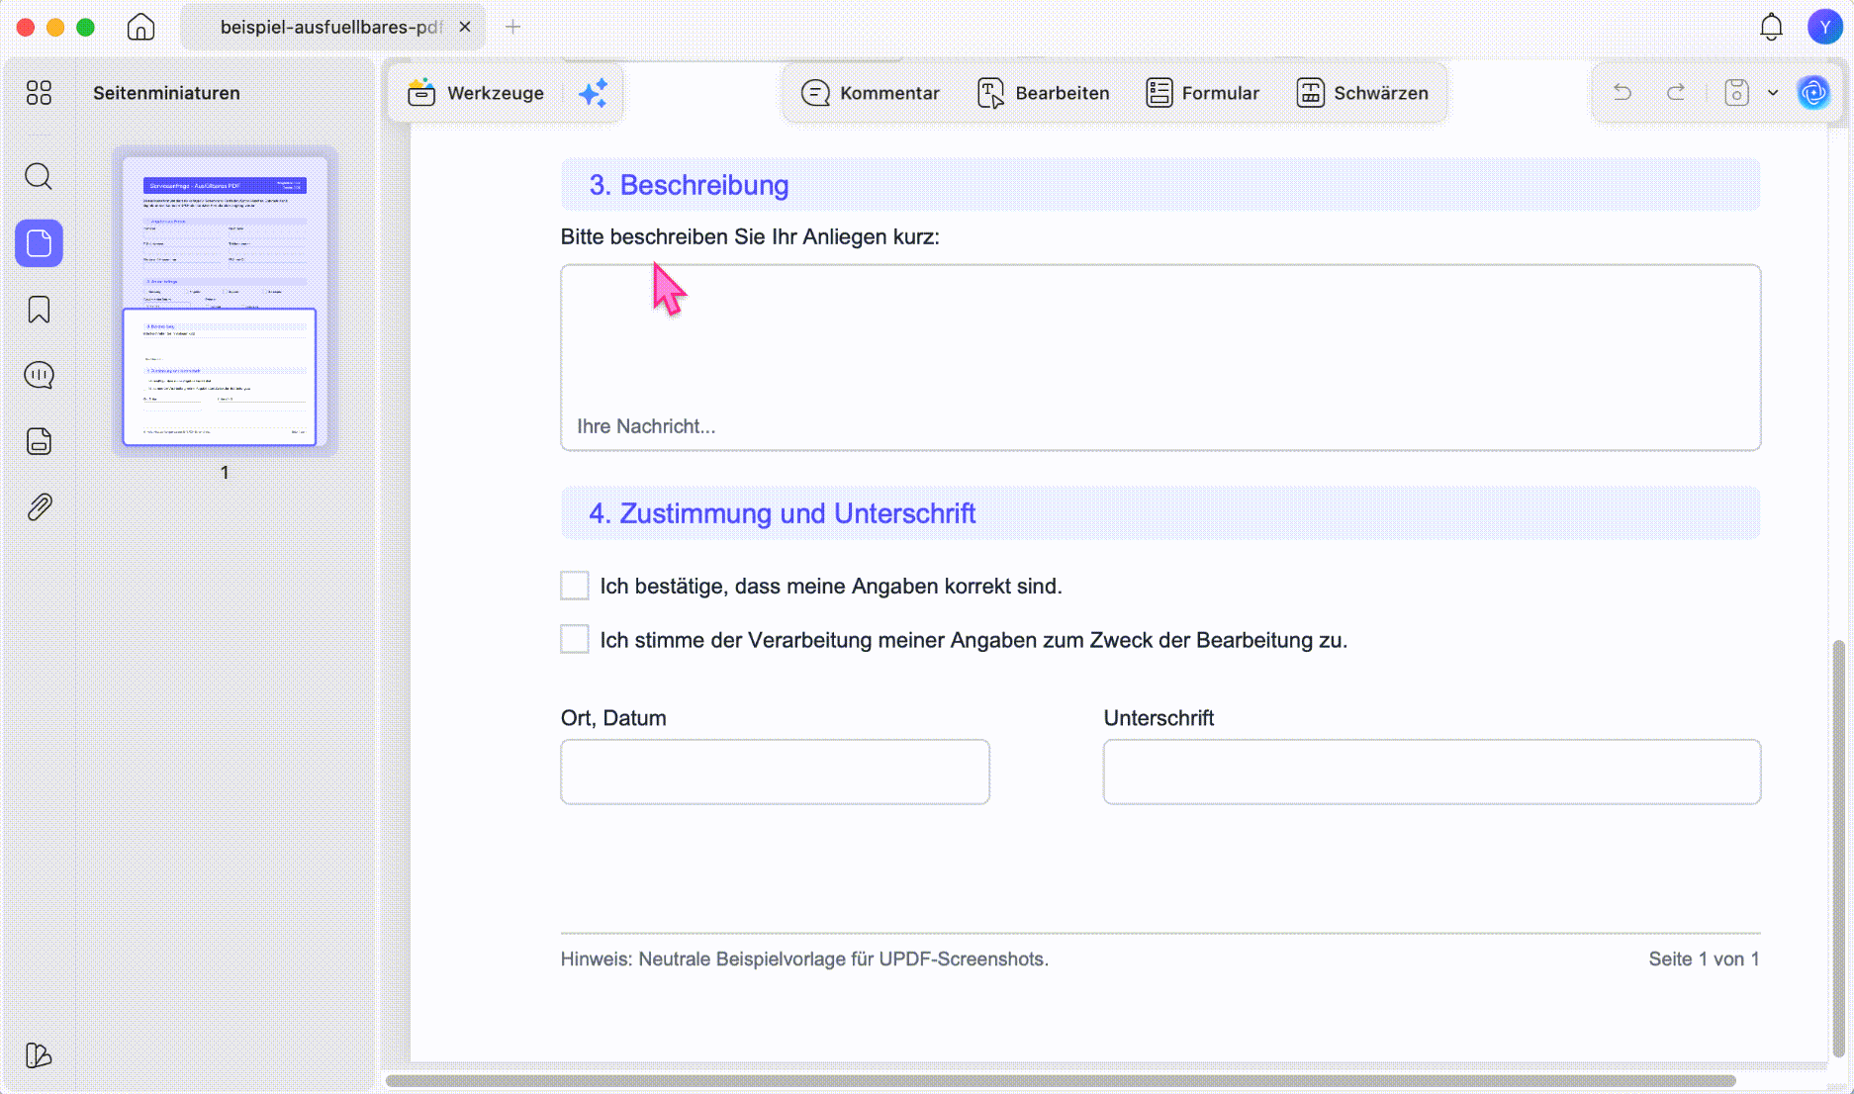Click the 'Hinweis: Neutrale Beispielvorlage' footer text
The image size is (1854, 1094).
coord(804,958)
